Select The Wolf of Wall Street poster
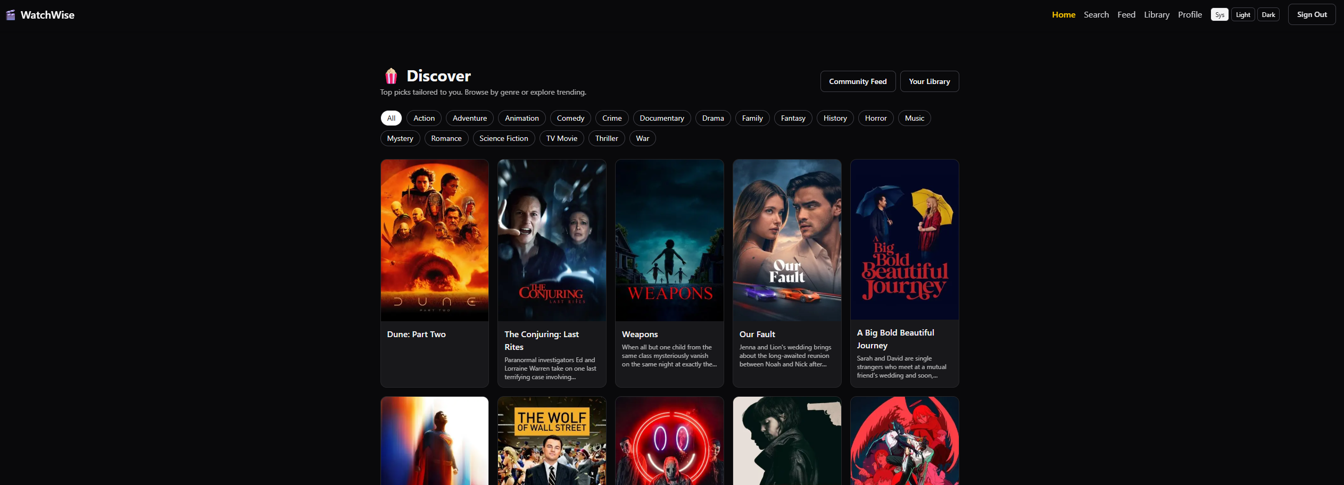 [x=552, y=440]
